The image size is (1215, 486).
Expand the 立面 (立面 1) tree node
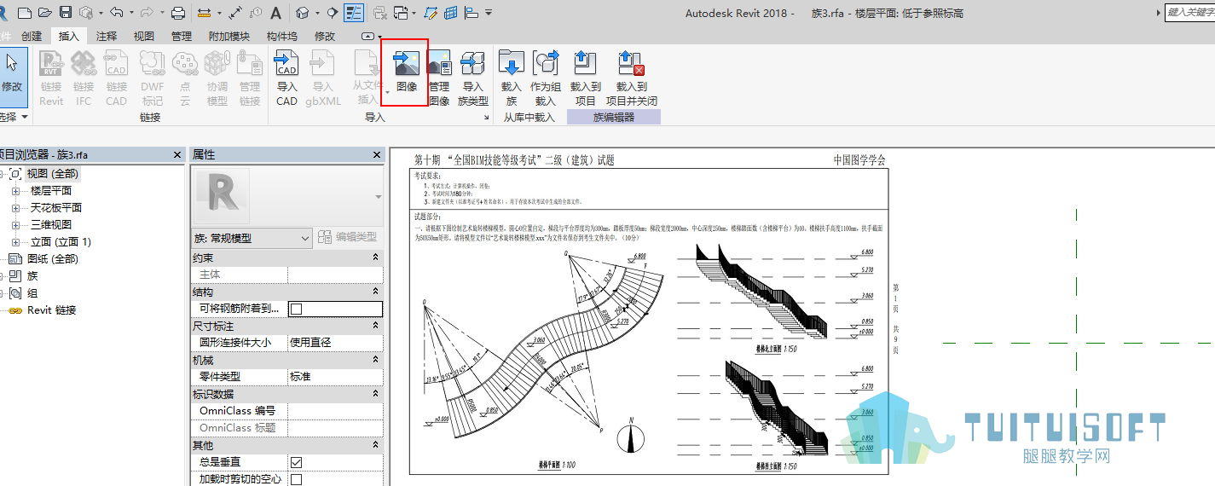14,242
